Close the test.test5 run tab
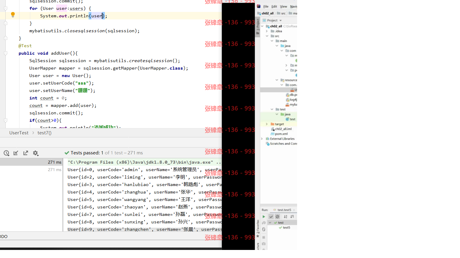460x258 pixels. pos(294,210)
